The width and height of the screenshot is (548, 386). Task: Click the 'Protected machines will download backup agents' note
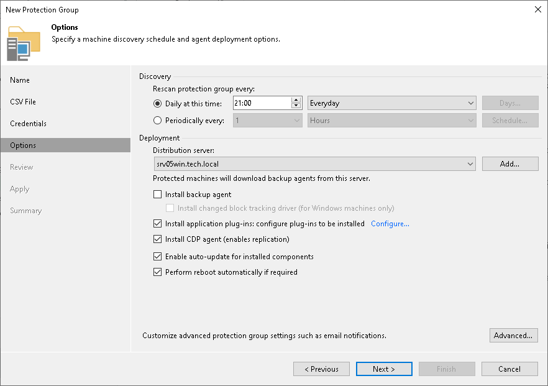pyautogui.click(x=262, y=178)
